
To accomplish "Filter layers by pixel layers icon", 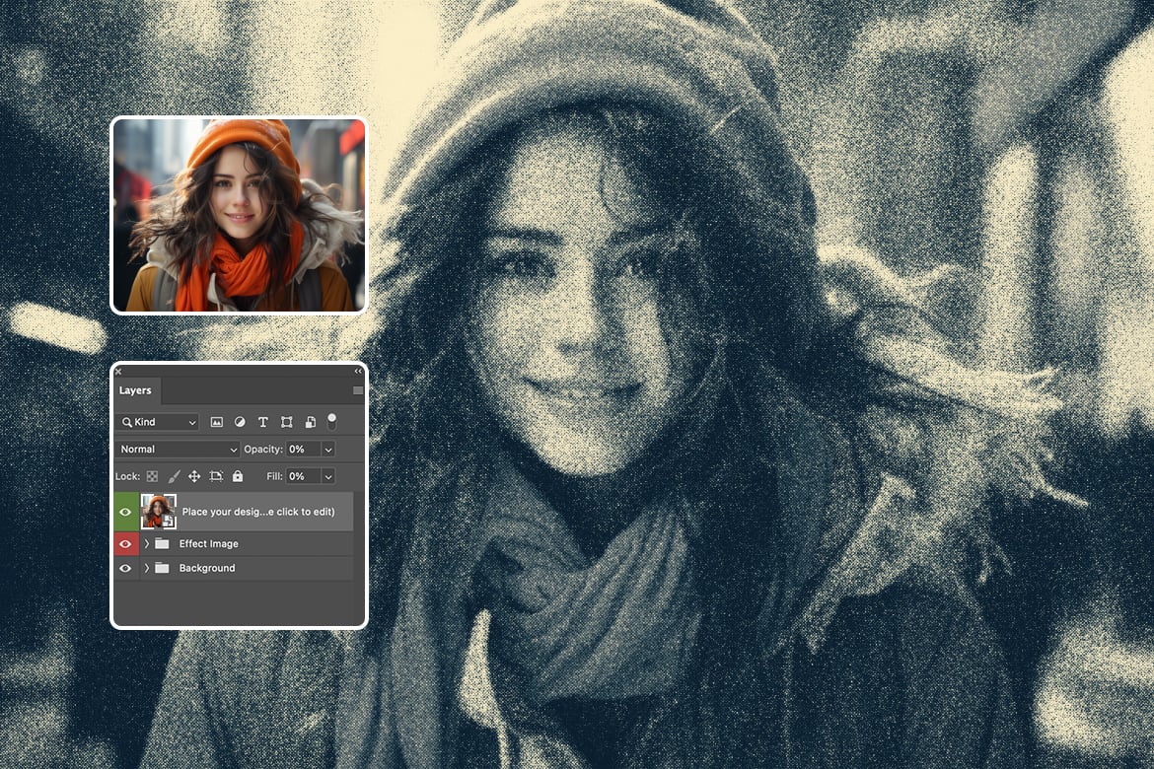I will tap(216, 422).
